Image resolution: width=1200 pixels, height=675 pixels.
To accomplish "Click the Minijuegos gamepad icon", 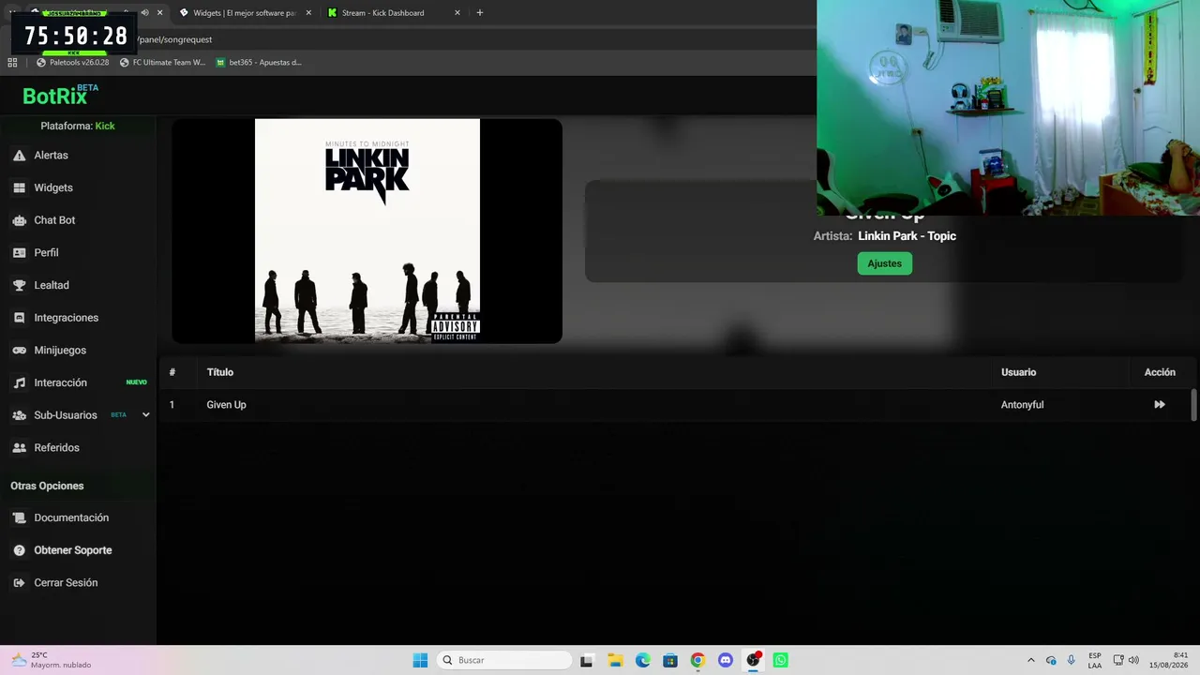I will coord(19,351).
